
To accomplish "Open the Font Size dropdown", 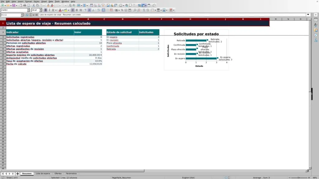I will 40,10.
